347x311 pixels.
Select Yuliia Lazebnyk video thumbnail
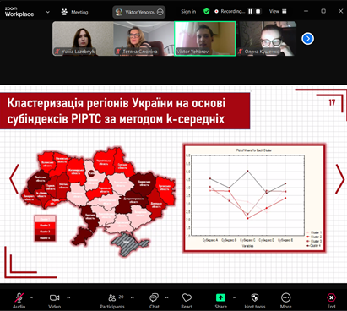pos(83,39)
